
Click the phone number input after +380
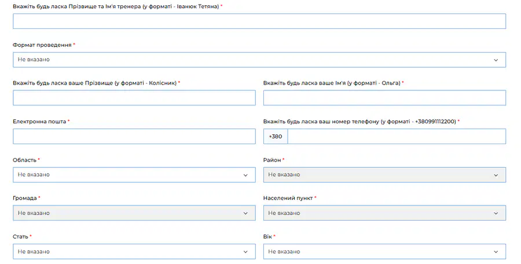pos(397,136)
